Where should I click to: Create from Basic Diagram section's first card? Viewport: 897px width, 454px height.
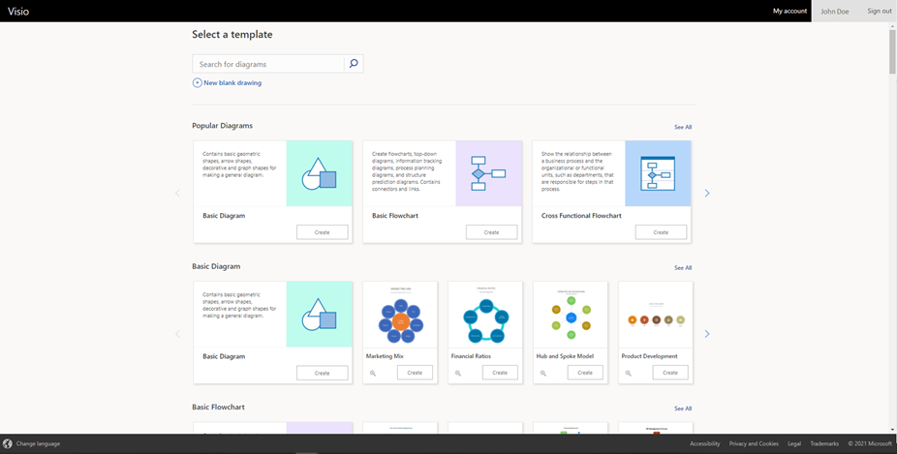pos(322,373)
